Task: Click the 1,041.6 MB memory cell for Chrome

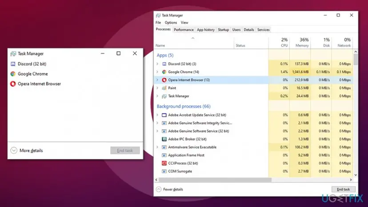Action: 300,72
